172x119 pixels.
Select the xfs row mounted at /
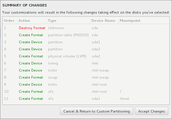(84, 92)
